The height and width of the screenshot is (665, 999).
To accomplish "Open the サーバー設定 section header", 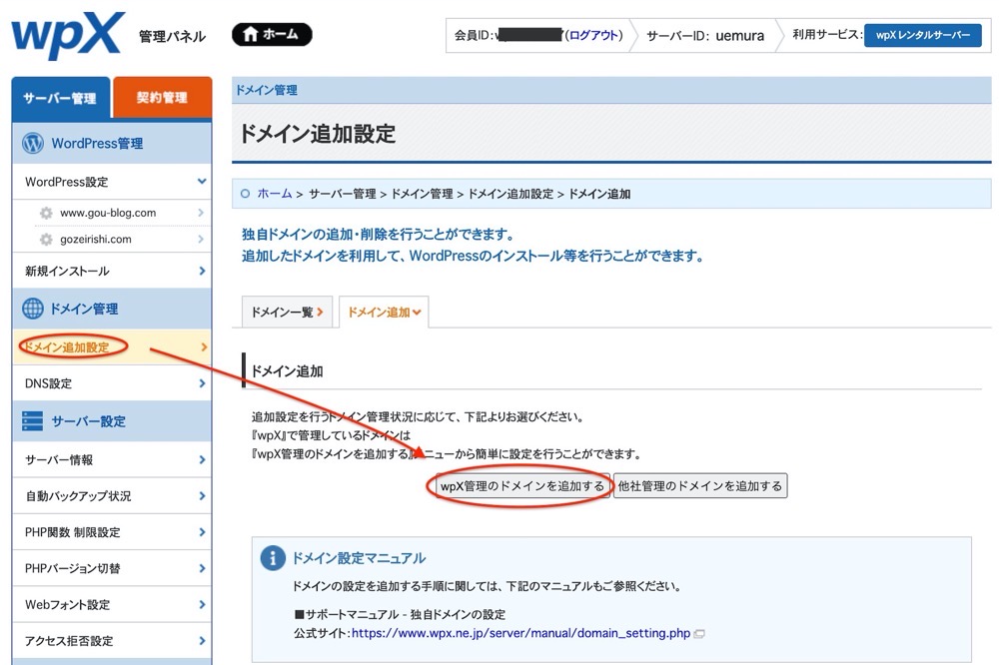I will click(112, 421).
